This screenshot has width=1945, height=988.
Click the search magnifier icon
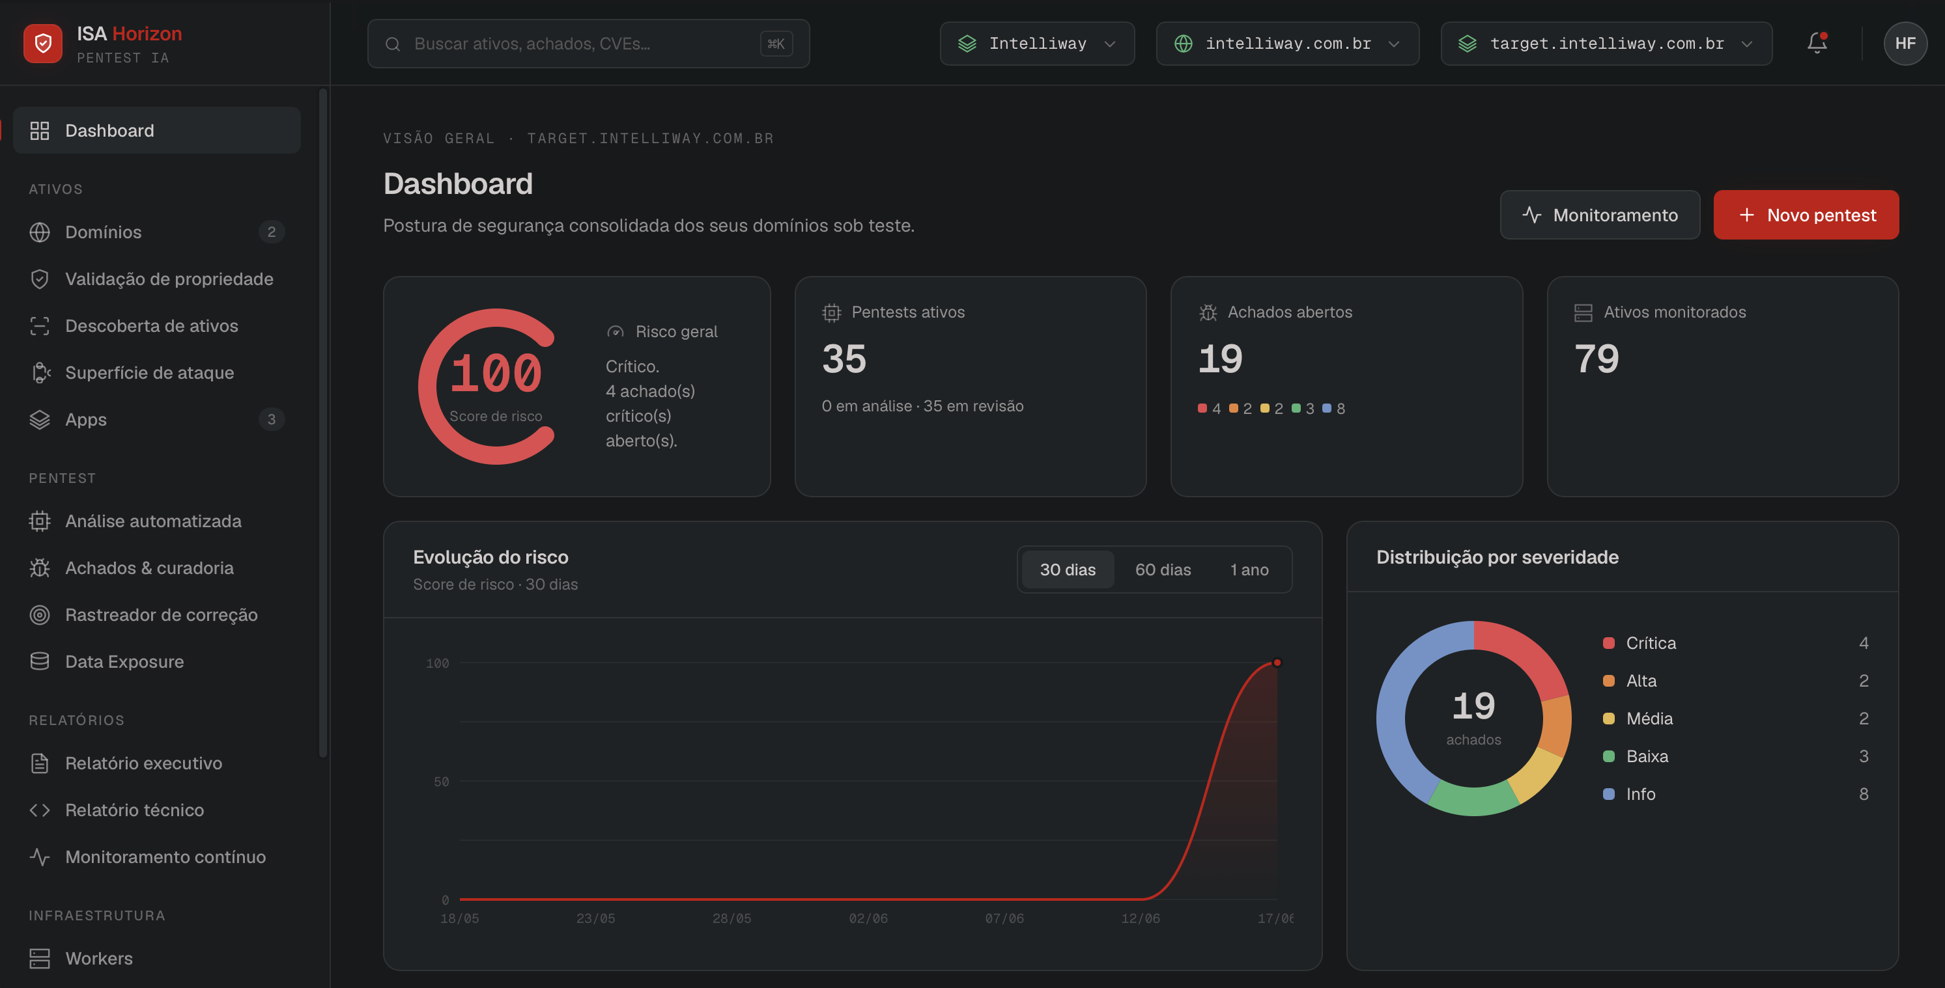393,44
